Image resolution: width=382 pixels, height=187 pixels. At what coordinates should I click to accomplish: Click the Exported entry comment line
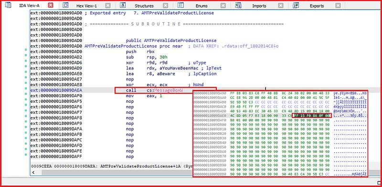click(x=149, y=13)
